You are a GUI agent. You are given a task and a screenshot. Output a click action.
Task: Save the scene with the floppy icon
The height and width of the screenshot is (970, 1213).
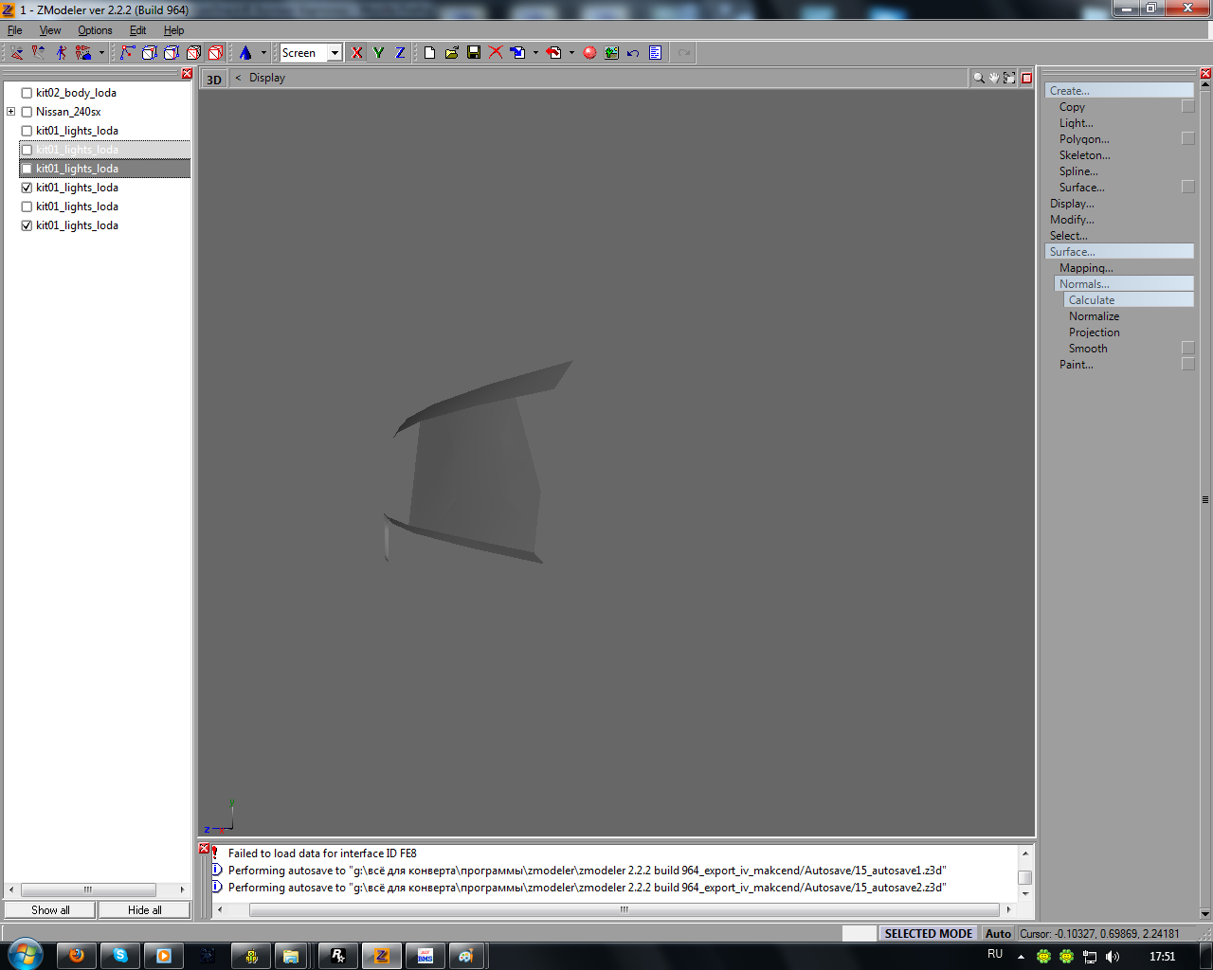pyautogui.click(x=474, y=53)
